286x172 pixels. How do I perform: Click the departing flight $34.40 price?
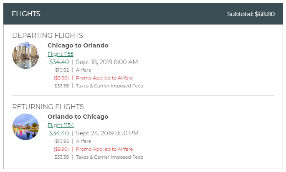pos(59,62)
